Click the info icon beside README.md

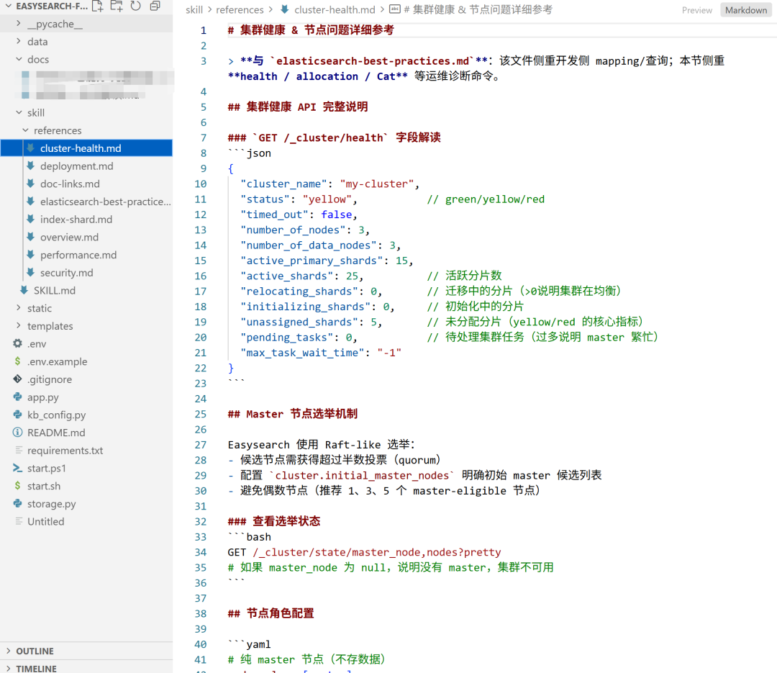(18, 433)
